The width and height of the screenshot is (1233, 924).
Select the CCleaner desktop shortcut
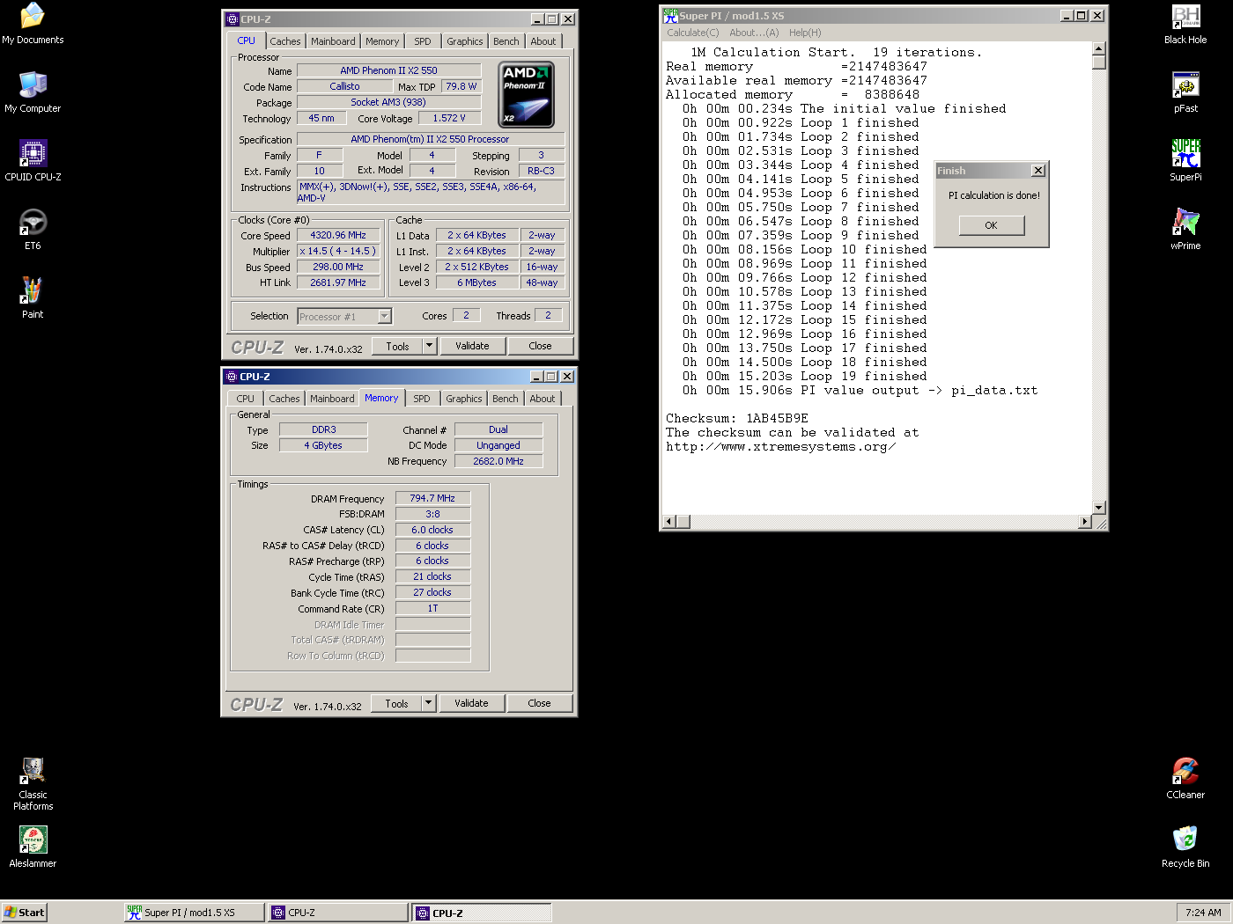(x=1185, y=779)
